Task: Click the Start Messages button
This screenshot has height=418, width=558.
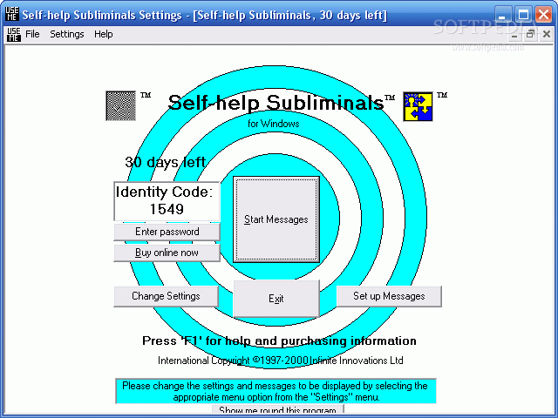Action: (276, 219)
